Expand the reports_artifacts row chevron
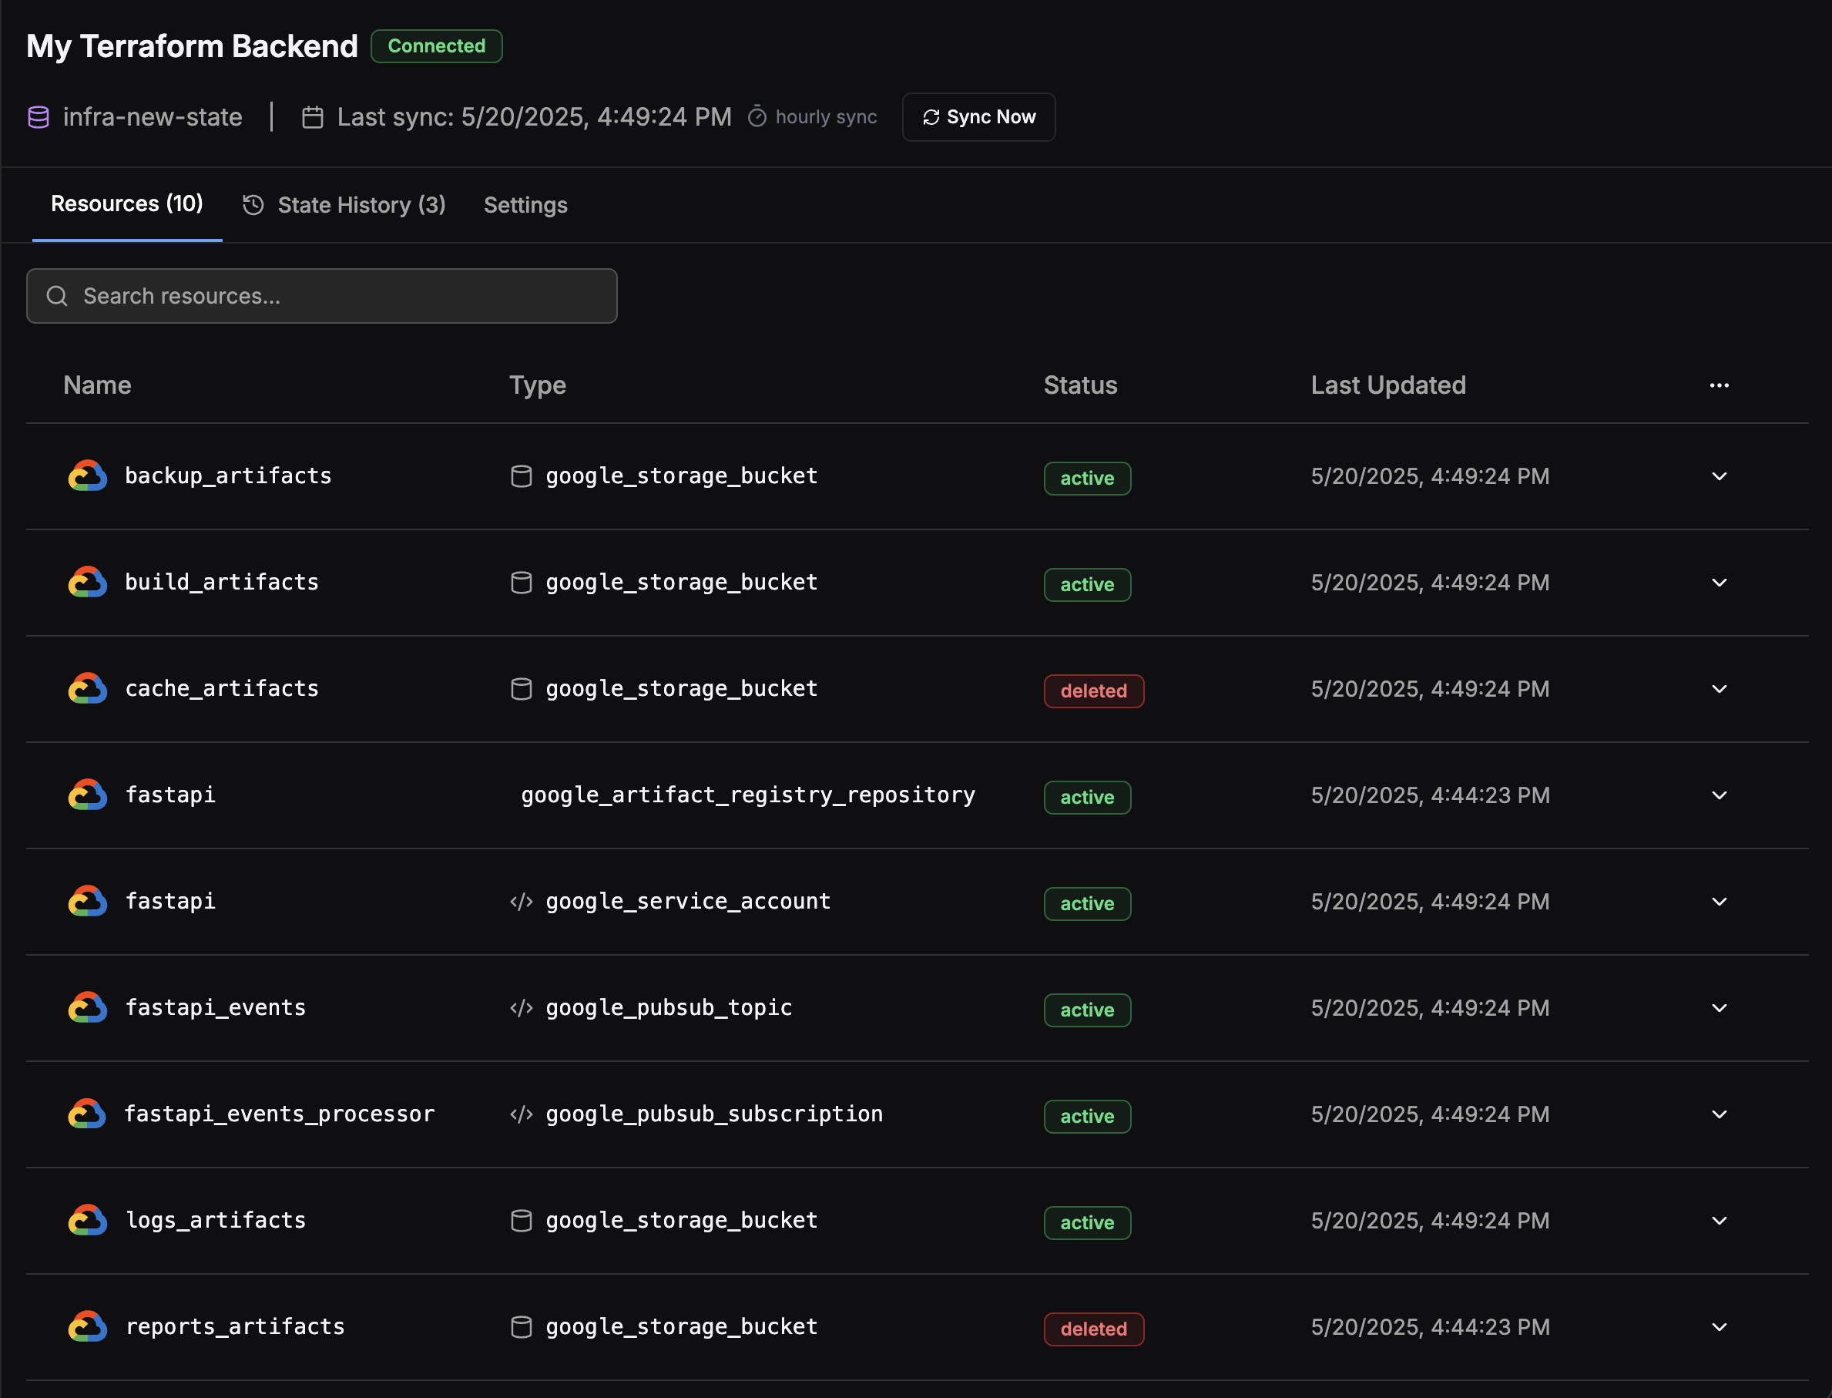Screen dimensions: 1832x1398 tap(1719, 1327)
